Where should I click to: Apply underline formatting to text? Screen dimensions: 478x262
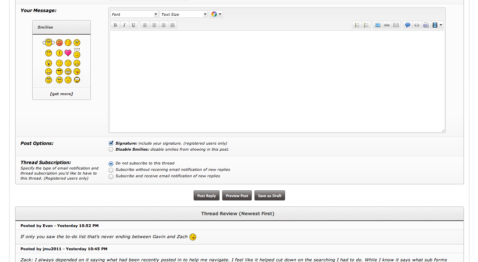pos(133,25)
